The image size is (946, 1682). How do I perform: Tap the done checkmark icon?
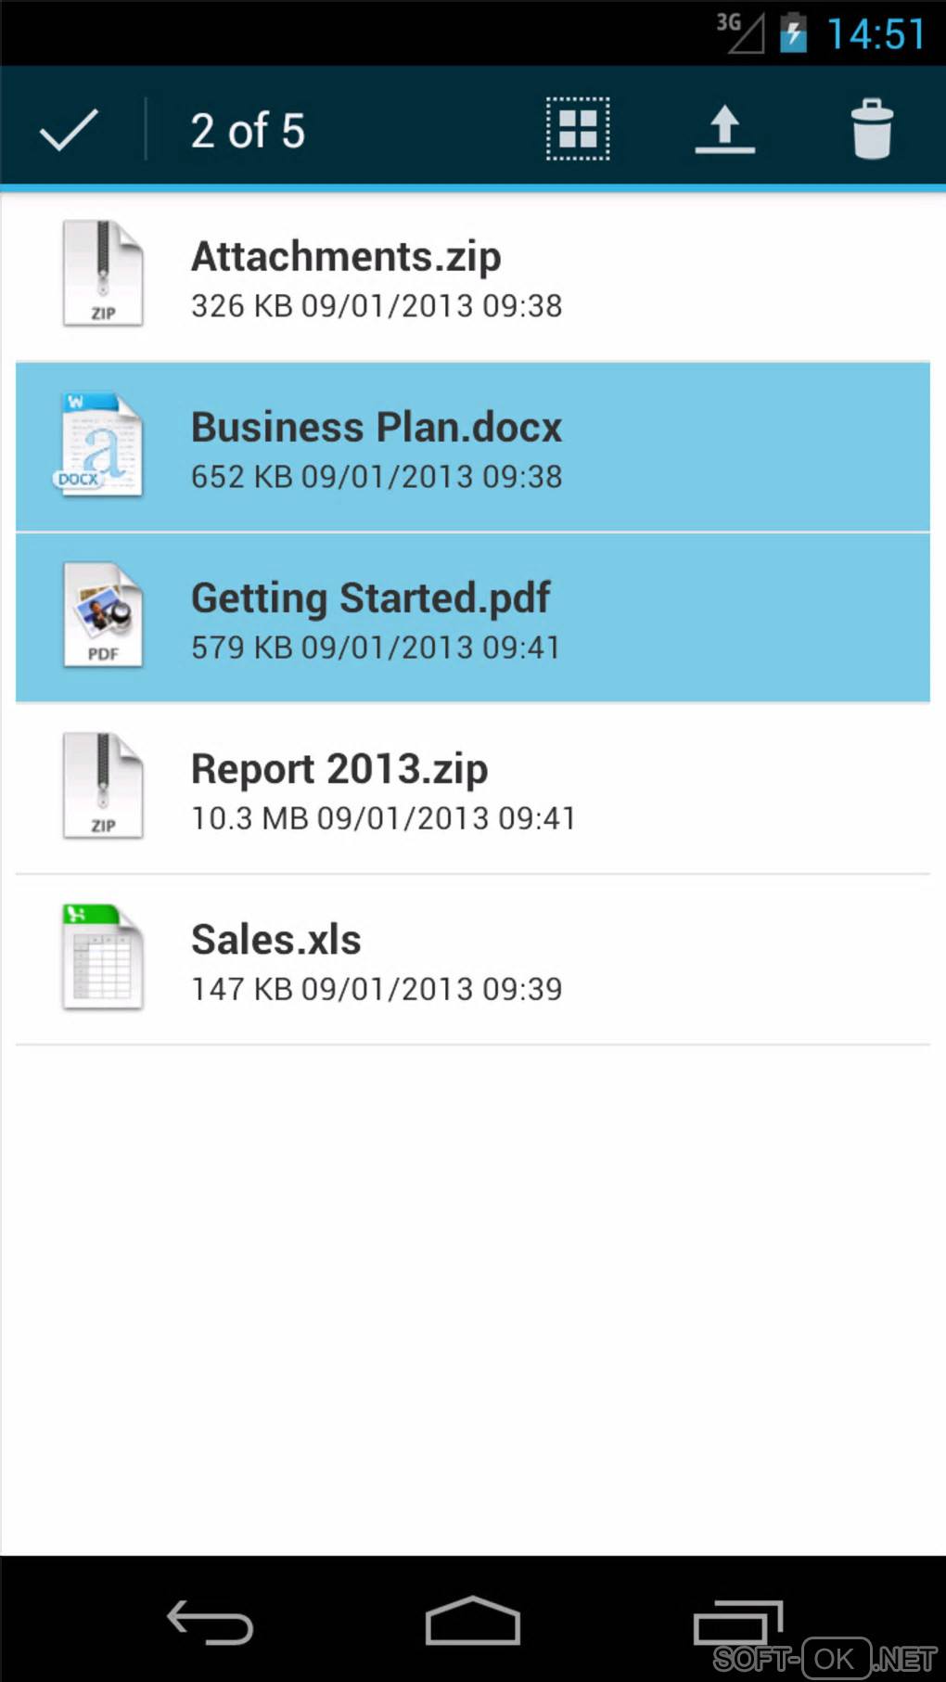click(x=69, y=129)
